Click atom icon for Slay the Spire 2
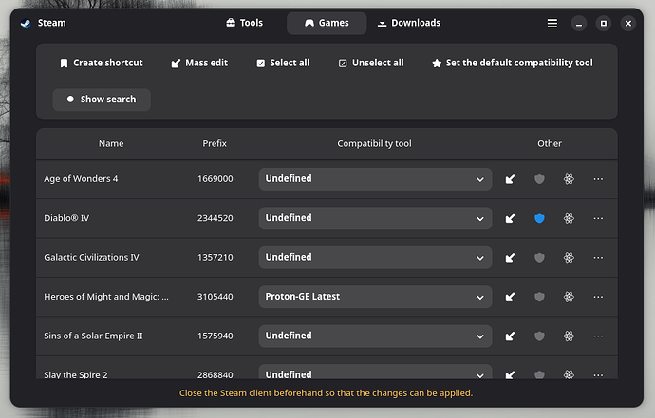The height and width of the screenshot is (418, 655). click(569, 374)
